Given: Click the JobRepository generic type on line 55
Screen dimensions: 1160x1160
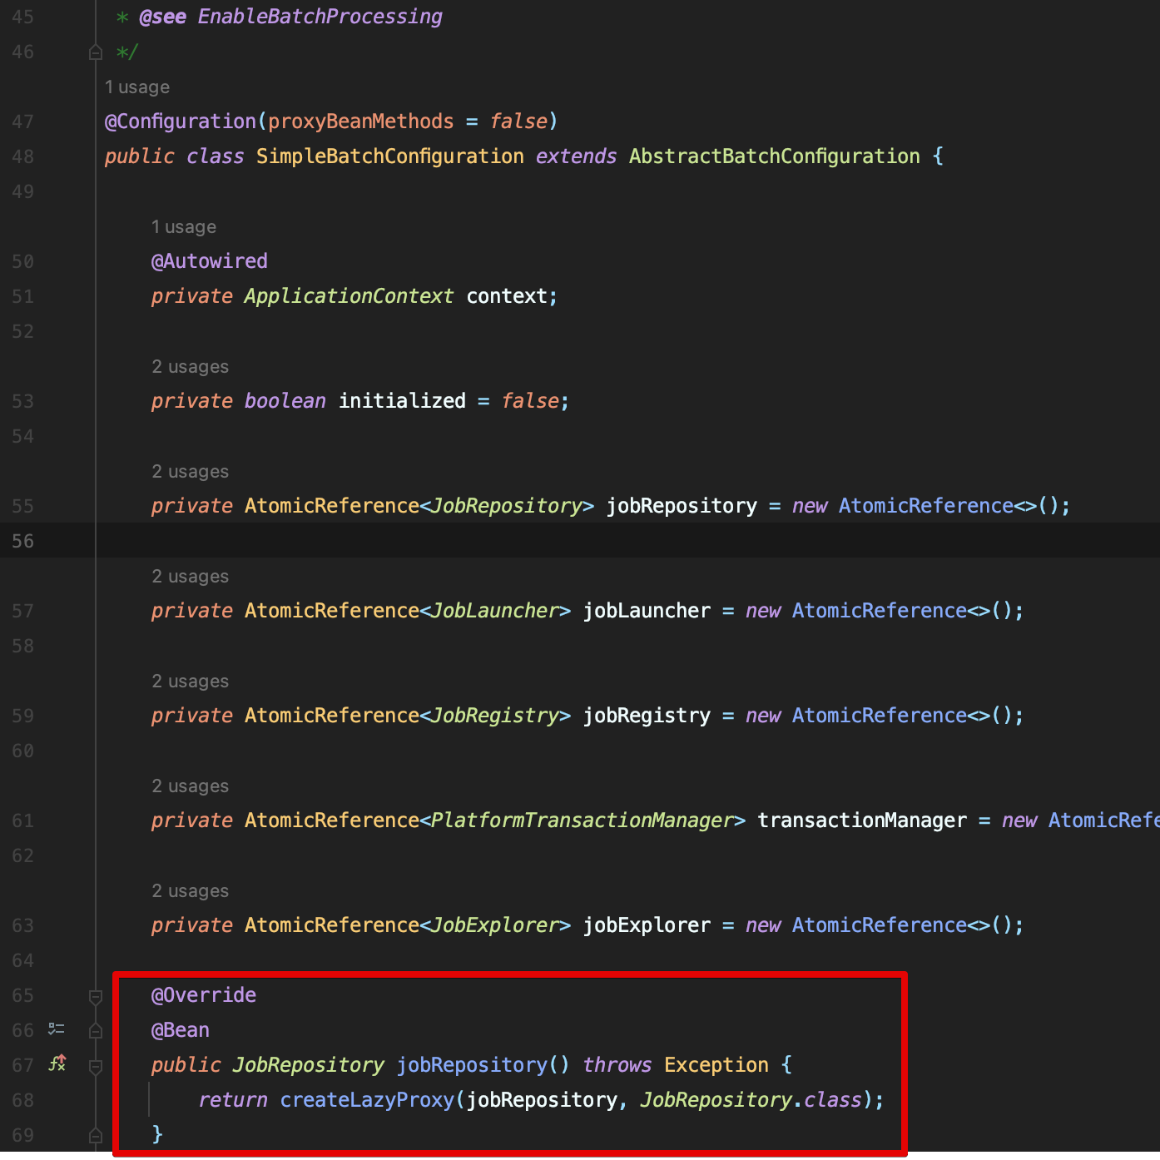Looking at the screenshot, I should [507, 506].
